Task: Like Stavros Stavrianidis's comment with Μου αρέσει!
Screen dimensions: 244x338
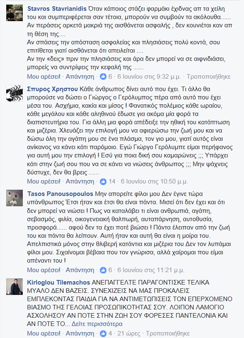Action: [44, 77]
